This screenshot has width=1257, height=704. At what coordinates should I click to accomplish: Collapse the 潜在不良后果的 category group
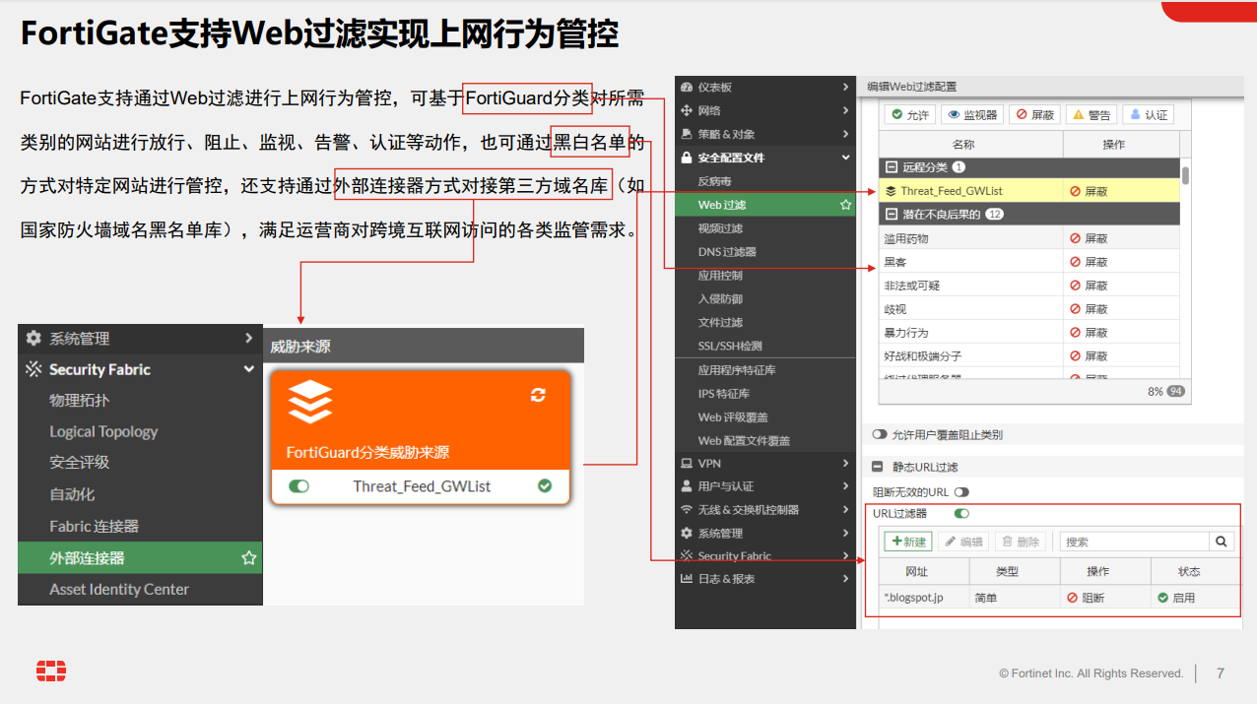click(892, 214)
